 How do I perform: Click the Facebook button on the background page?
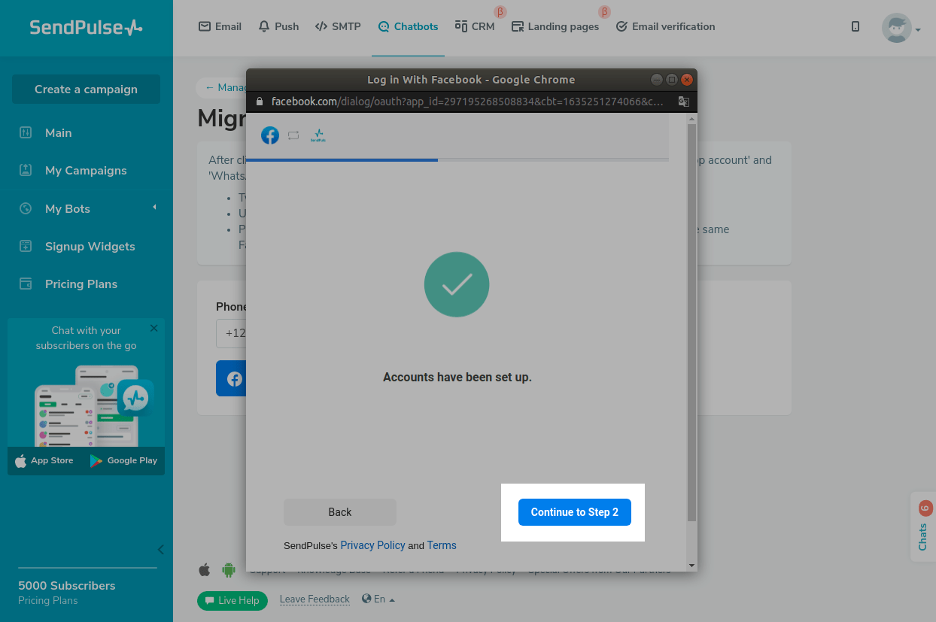pos(232,378)
